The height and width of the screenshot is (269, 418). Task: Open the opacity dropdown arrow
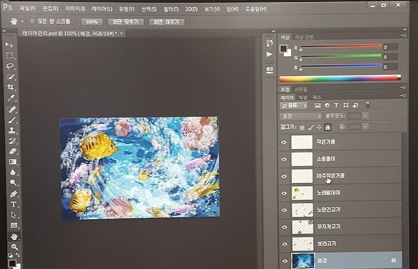[366, 116]
